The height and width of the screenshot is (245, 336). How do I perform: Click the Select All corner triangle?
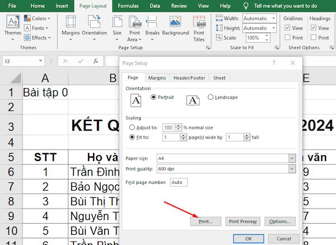tap(16, 78)
